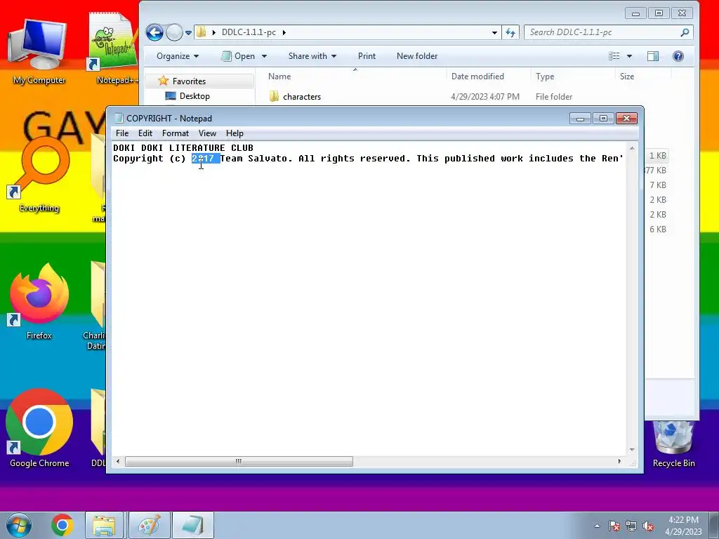
Task: Click the Windows Explorer taskbar button
Action: 104,525
